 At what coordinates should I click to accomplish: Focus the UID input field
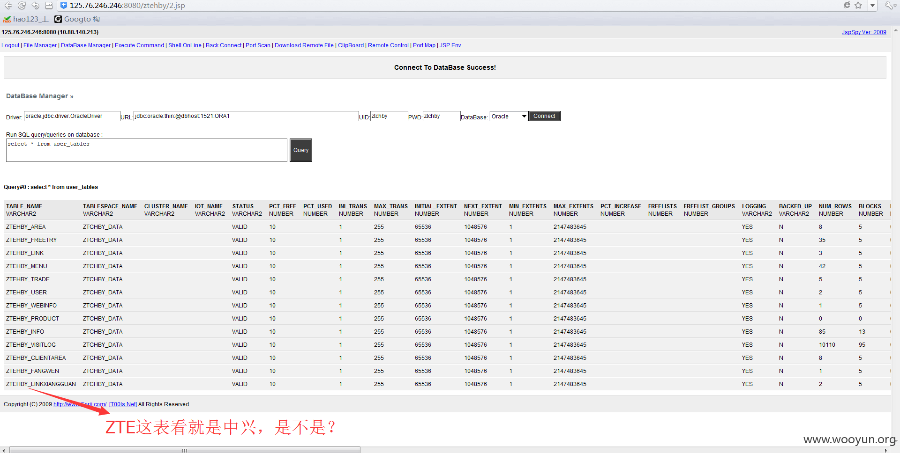click(x=389, y=116)
